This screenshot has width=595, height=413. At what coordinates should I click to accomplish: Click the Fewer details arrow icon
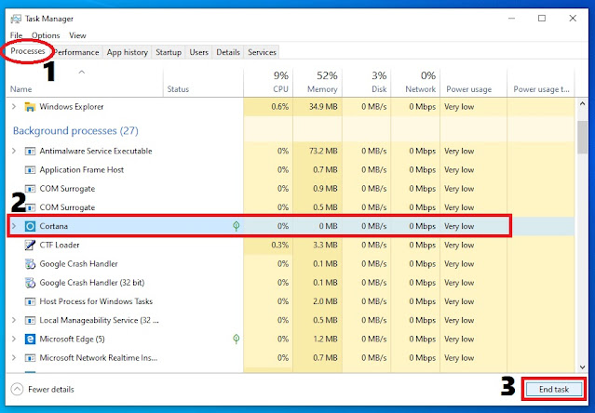pos(17,389)
